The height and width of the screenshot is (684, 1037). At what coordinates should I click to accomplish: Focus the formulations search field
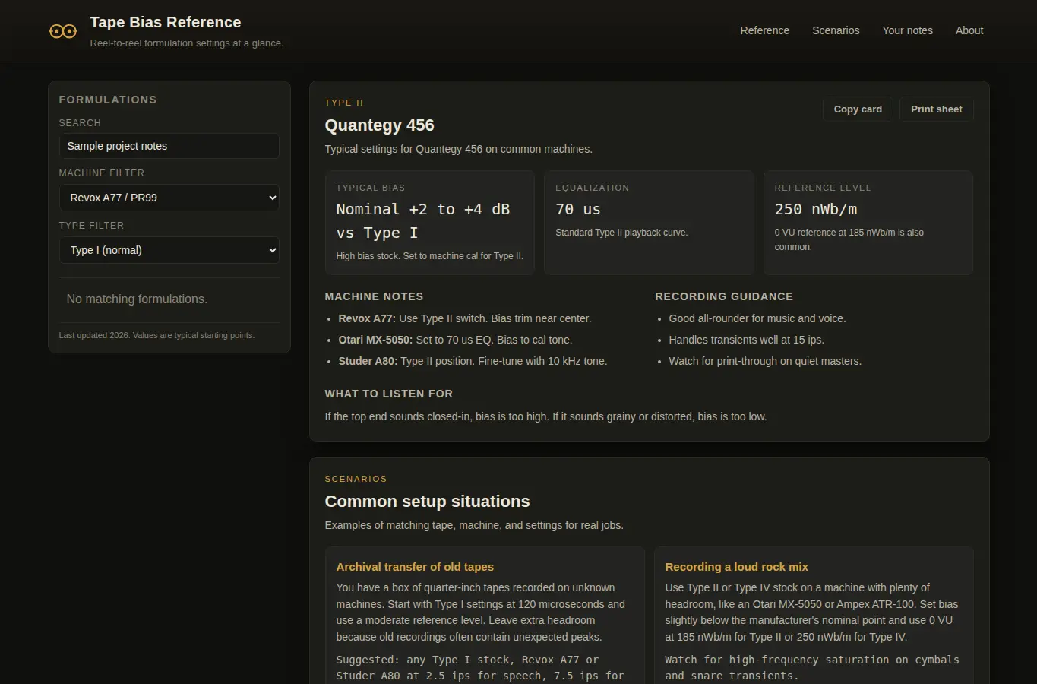169,146
